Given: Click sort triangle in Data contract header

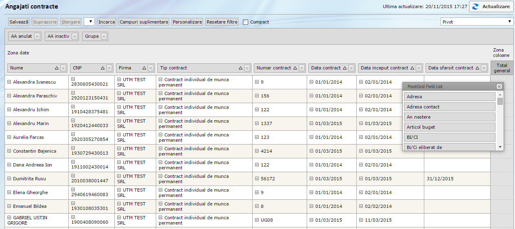Looking at the screenshot, I should tap(345, 68).
